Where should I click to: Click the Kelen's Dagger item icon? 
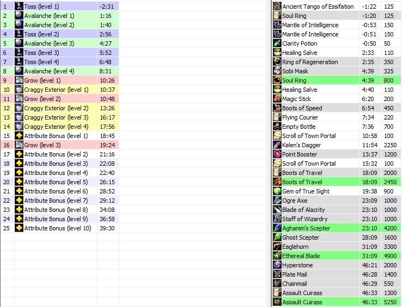[x=277, y=145]
